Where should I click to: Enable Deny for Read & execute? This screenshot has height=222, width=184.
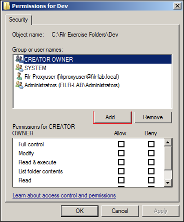[151, 162]
